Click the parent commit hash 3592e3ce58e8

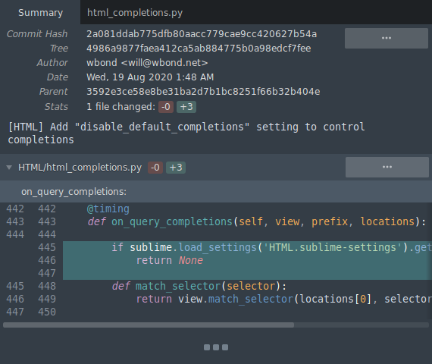click(x=203, y=92)
